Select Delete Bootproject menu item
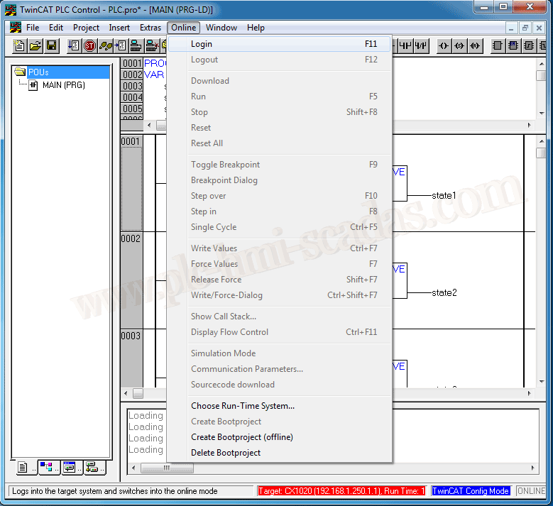The height and width of the screenshot is (506, 553). pos(225,453)
